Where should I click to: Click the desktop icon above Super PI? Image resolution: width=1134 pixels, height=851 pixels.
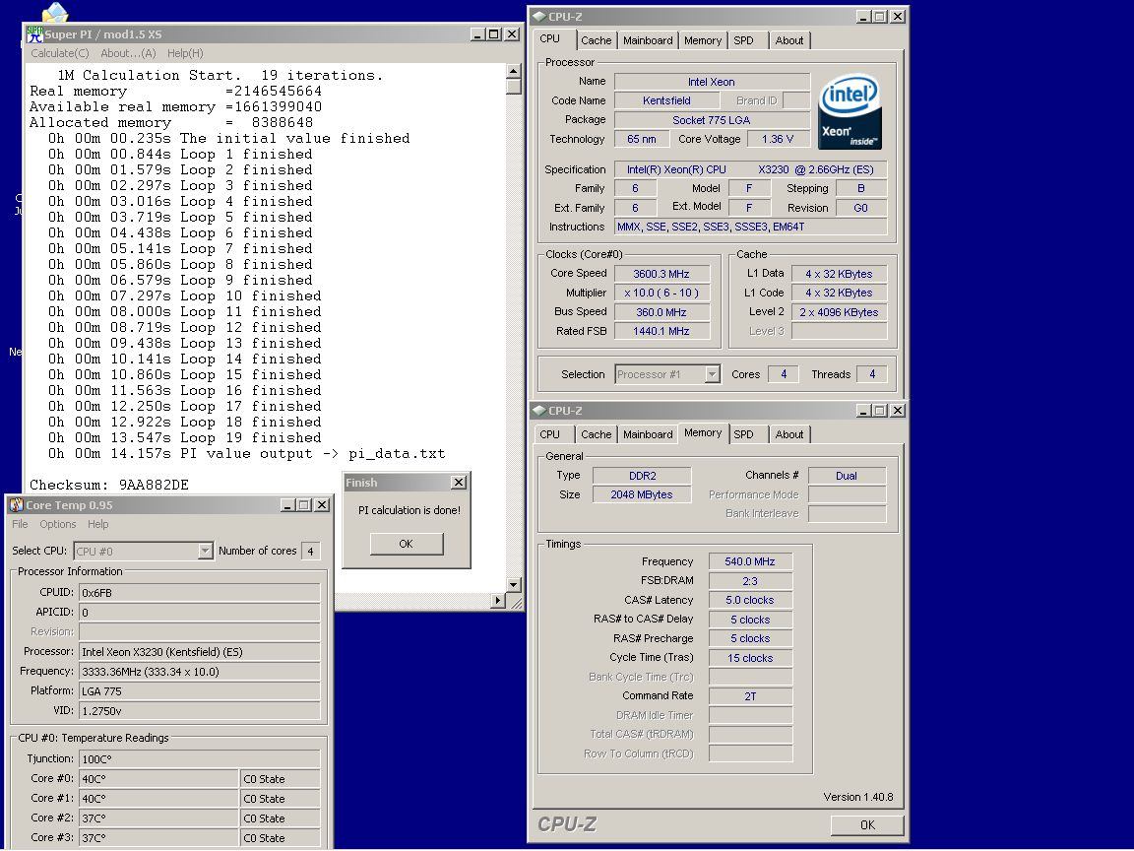click(55, 12)
